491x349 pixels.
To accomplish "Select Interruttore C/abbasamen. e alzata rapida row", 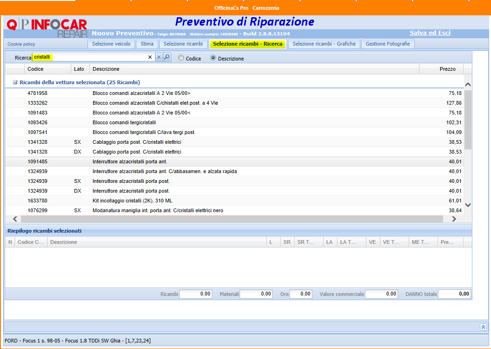I will 234,171.
